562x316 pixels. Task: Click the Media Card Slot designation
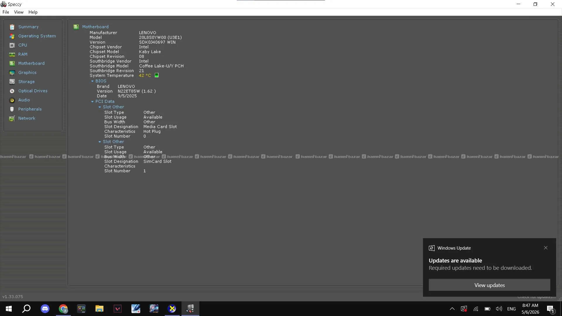[160, 127]
